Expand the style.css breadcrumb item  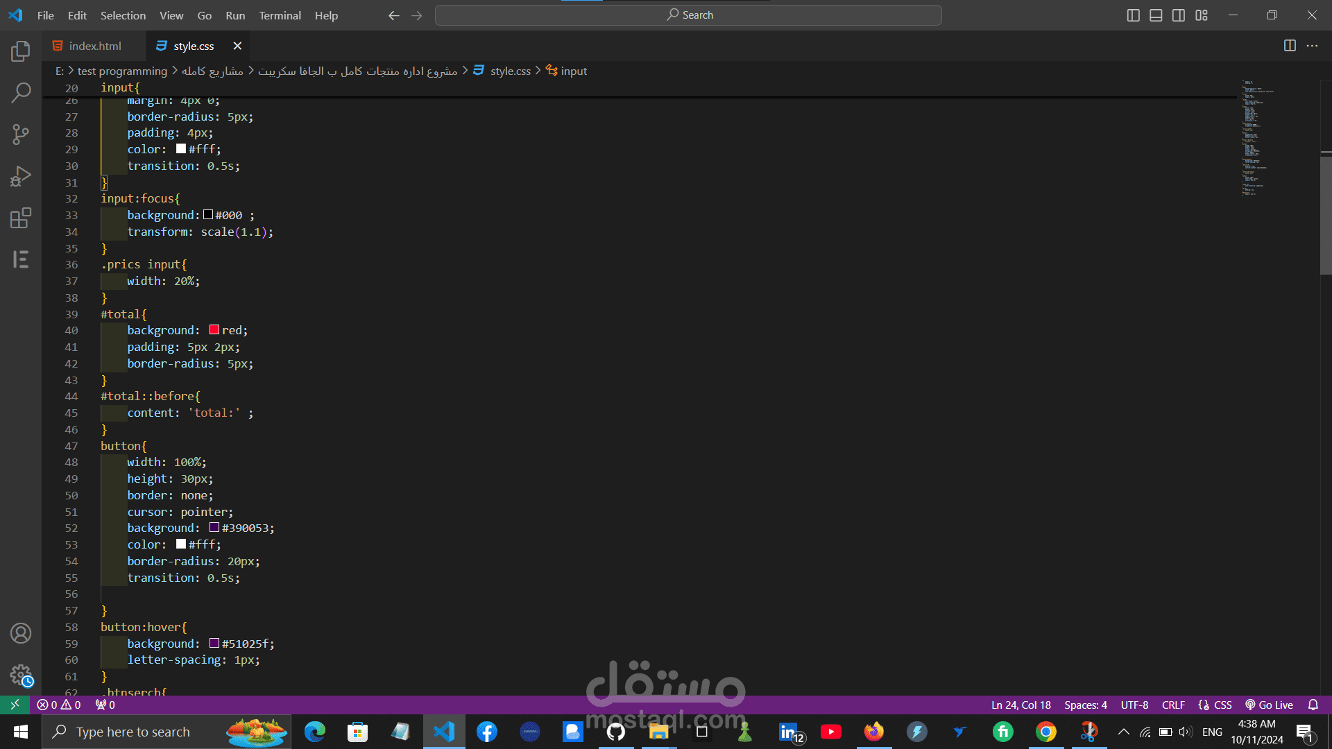(x=510, y=71)
